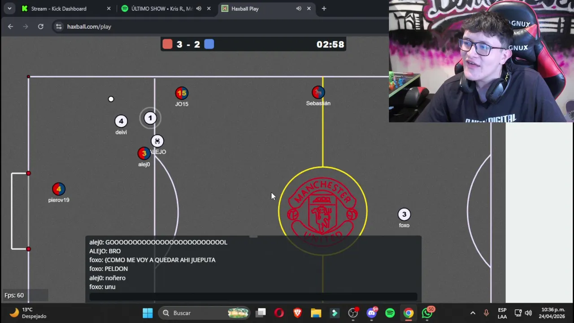Click player 3 named foxo
This screenshot has width=574, height=323.
click(404, 214)
